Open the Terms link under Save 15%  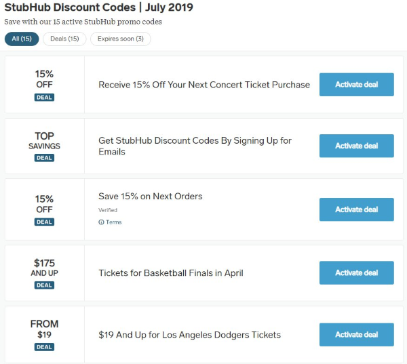113,222
